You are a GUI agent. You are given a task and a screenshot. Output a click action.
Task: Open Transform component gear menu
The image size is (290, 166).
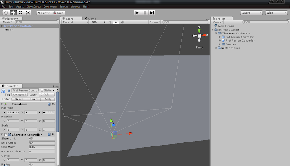tap(53, 104)
